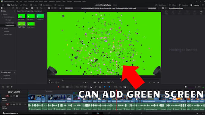
Task: Open media pool three-dot options menu
Action: point(45,8)
